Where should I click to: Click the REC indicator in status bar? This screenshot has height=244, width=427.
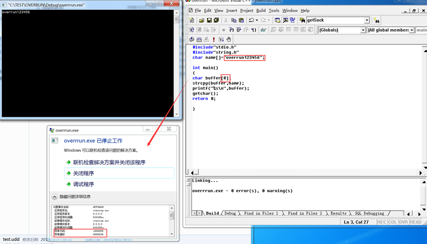(x=382, y=222)
